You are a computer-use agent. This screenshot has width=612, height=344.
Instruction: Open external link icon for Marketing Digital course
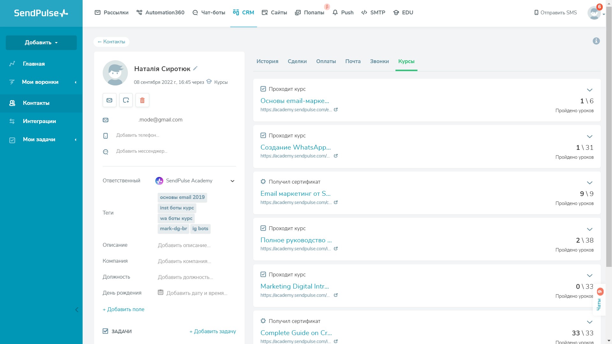(x=336, y=295)
